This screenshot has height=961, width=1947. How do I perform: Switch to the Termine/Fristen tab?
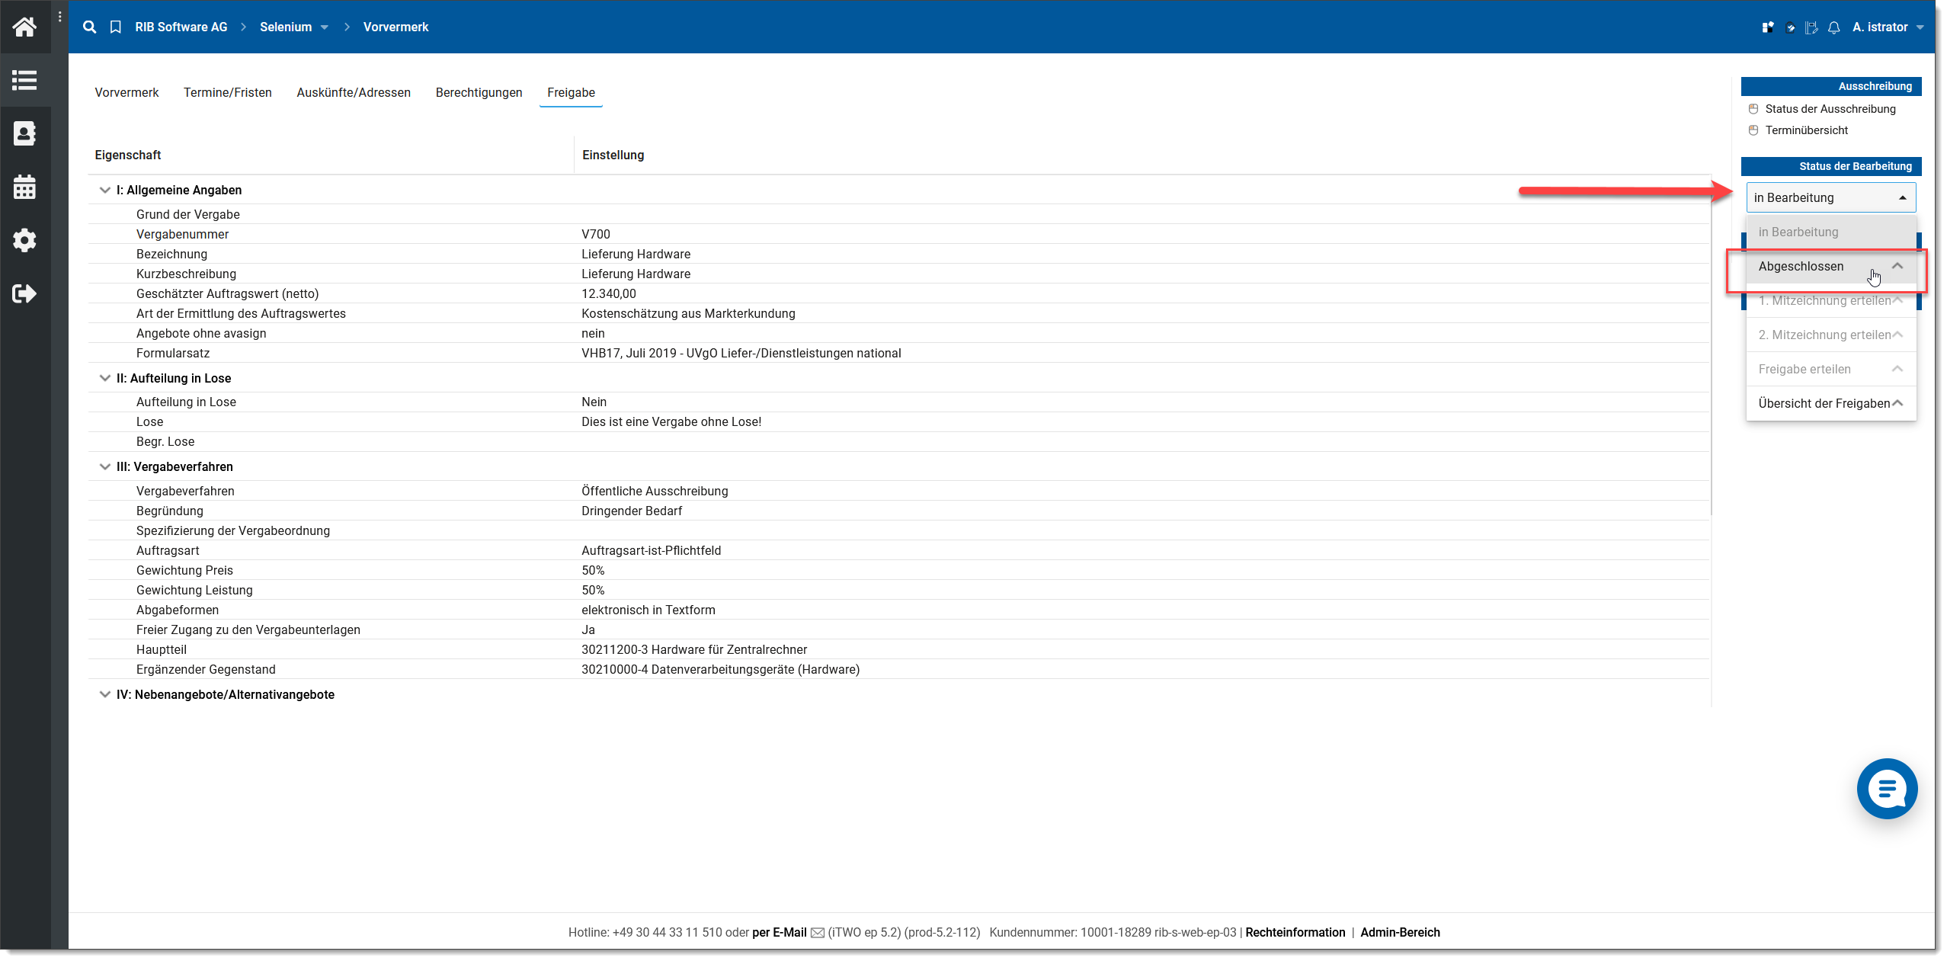227,92
